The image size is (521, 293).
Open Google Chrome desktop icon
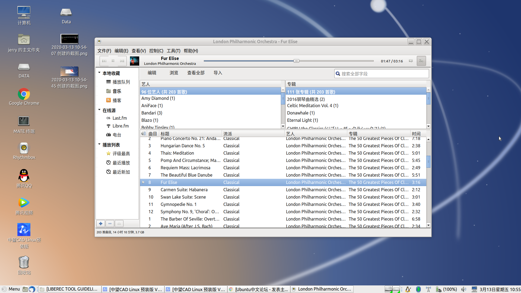(x=24, y=97)
